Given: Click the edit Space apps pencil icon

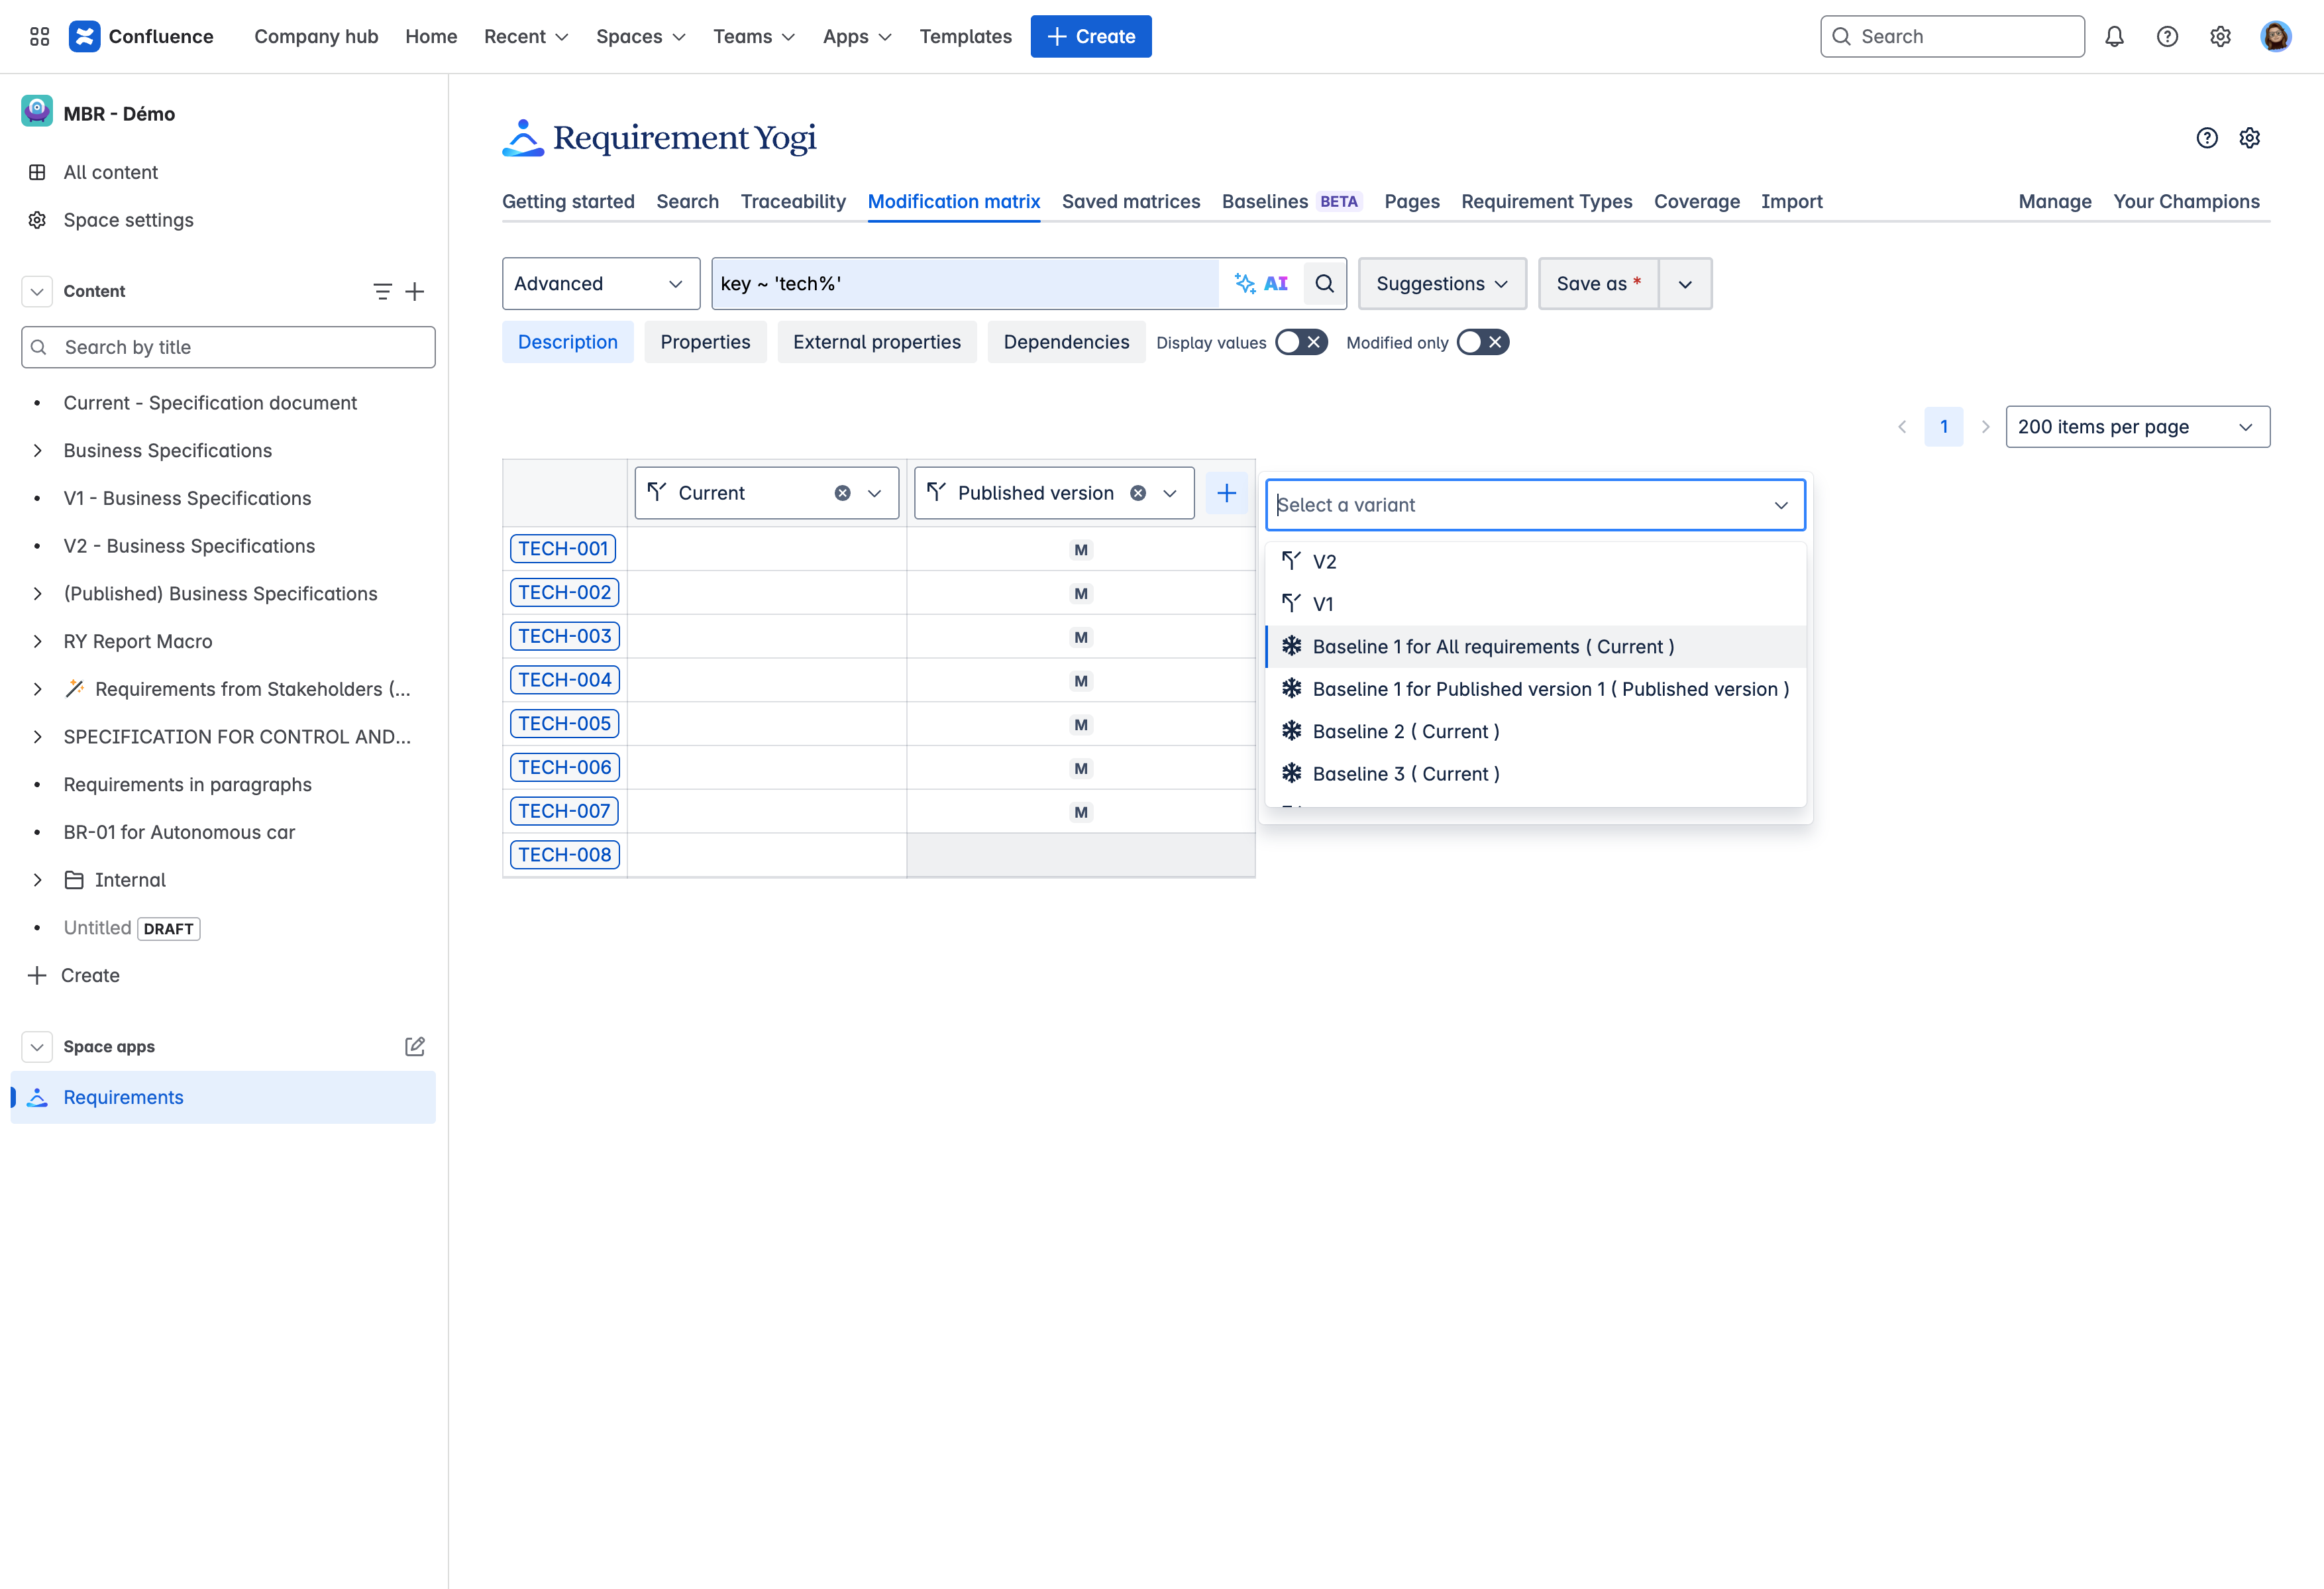Looking at the screenshot, I should 414,1047.
